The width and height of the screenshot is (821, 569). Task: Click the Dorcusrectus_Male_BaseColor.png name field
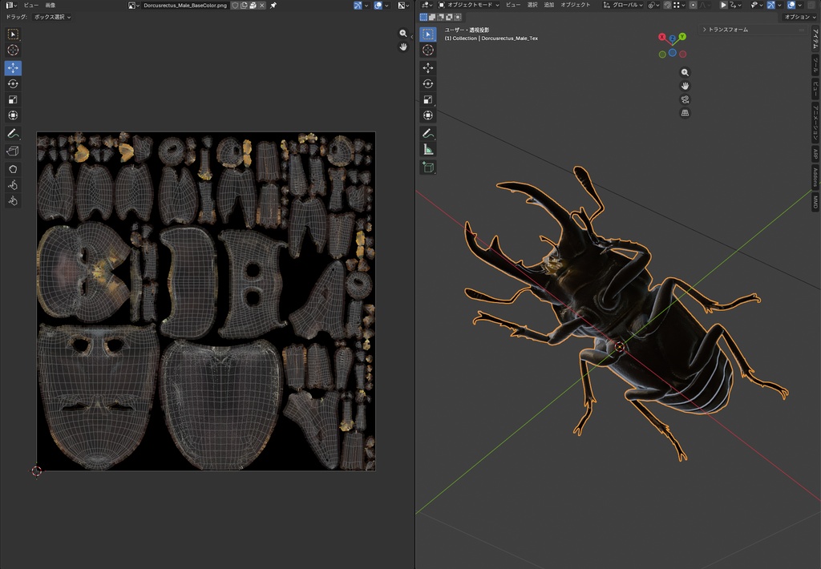click(185, 6)
